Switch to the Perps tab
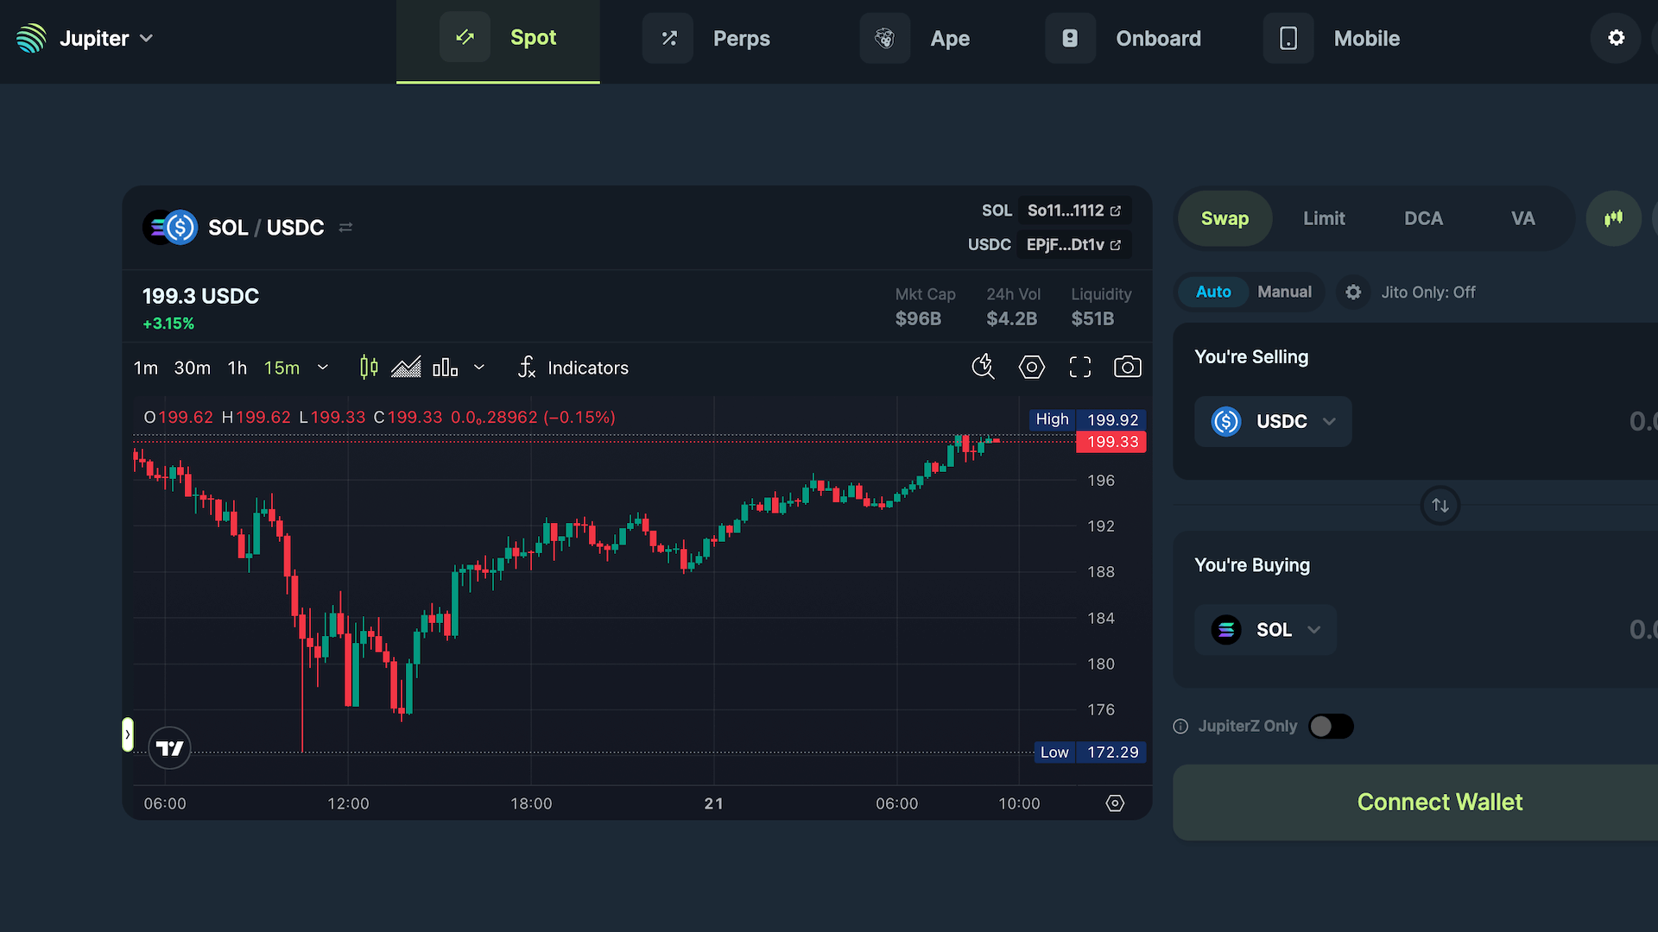Viewport: 1658px width, 932px height. (x=706, y=38)
